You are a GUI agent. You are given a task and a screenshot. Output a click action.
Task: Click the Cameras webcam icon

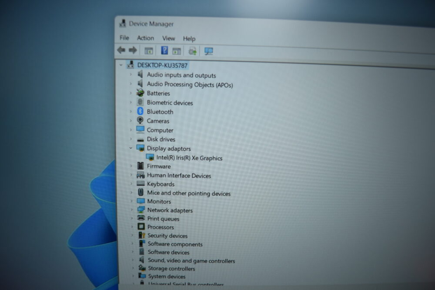pos(140,120)
